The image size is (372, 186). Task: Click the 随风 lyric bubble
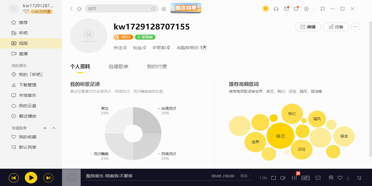tap(317, 119)
